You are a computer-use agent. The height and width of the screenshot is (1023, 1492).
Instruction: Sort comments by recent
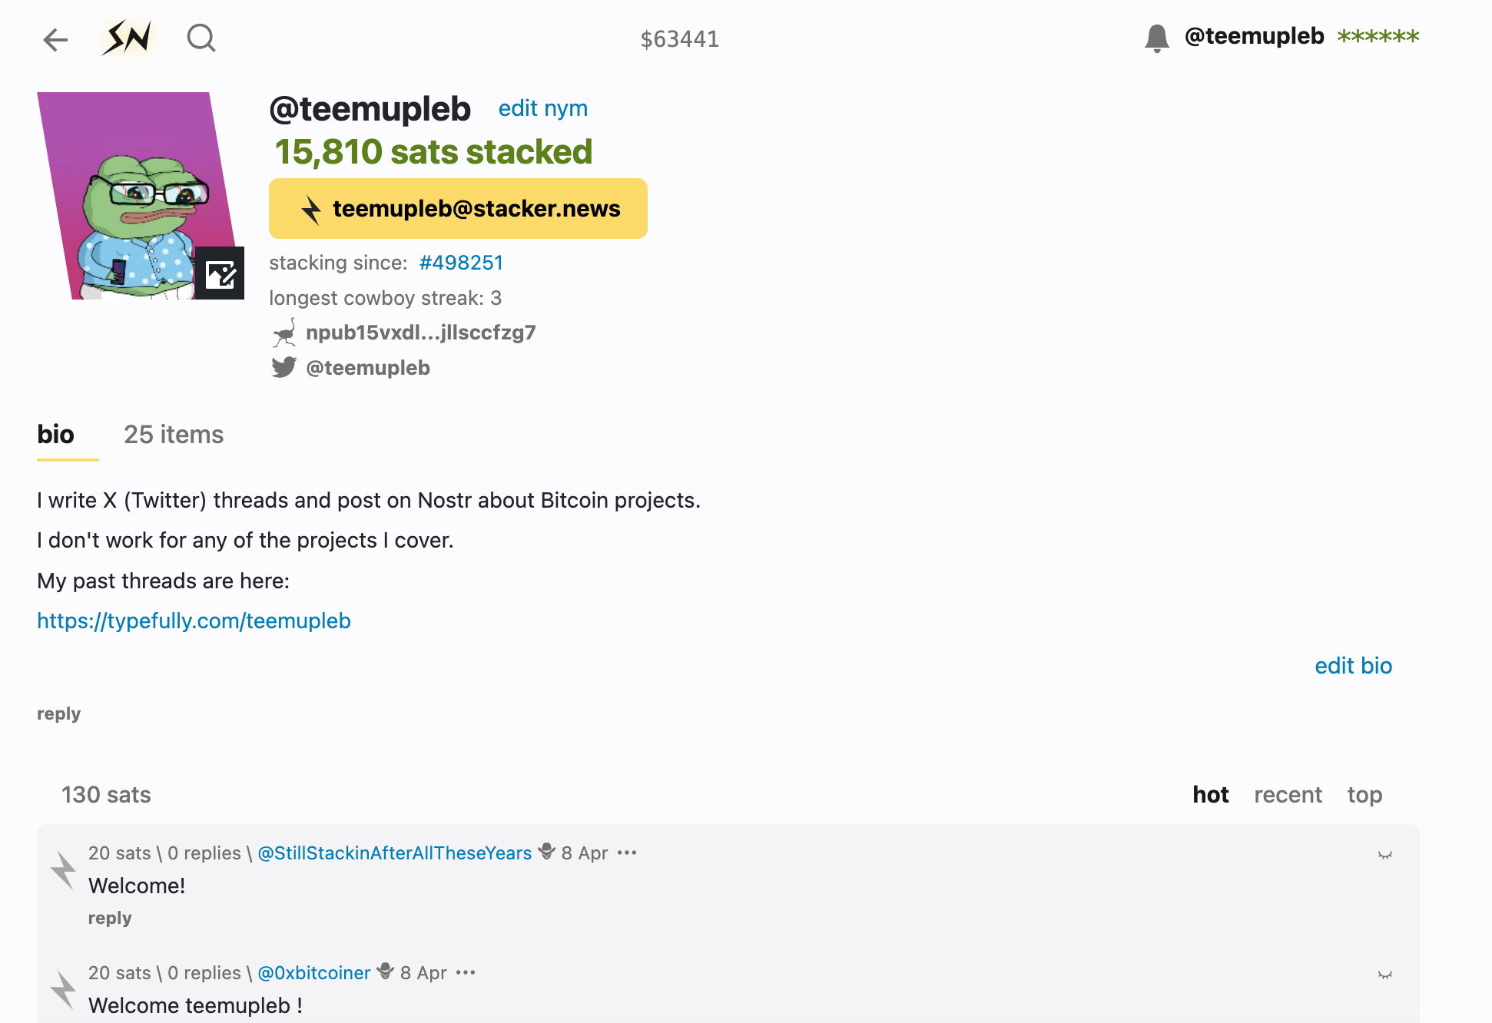pos(1288,794)
